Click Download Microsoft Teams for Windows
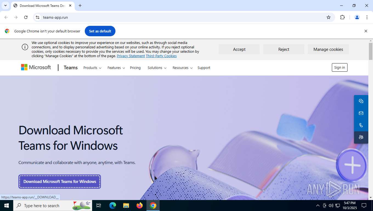The image size is (373, 211). [x=60, y=182]
